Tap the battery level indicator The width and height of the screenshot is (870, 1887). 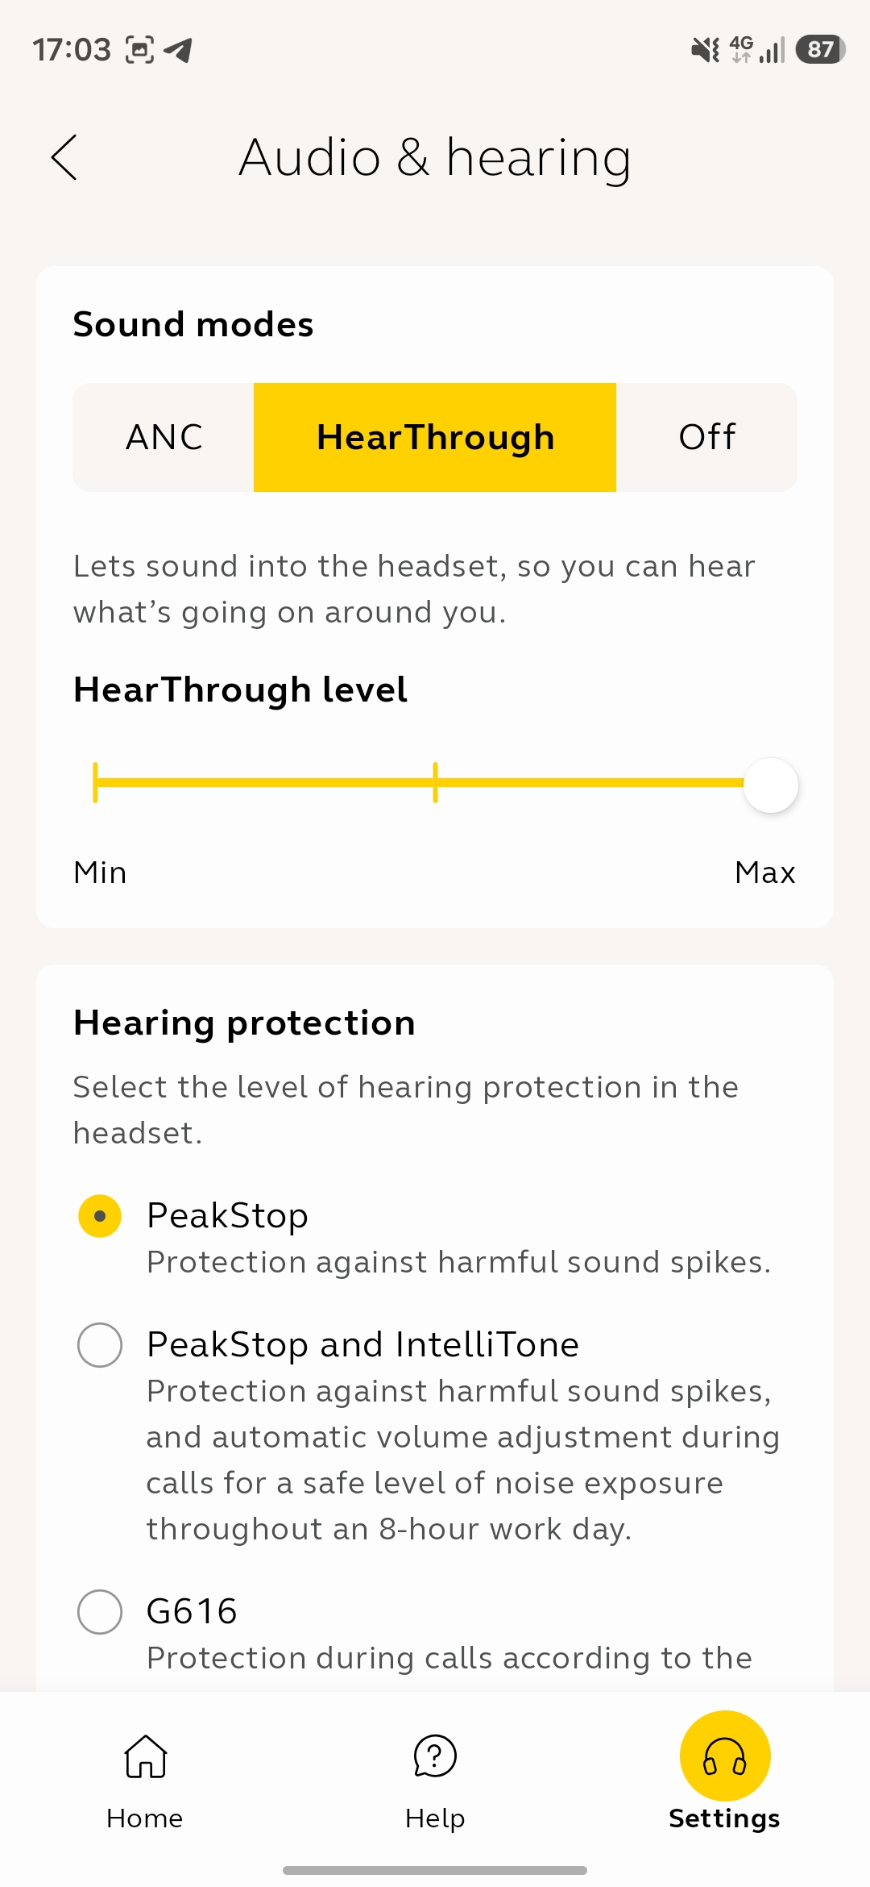[x=820, y=50]
